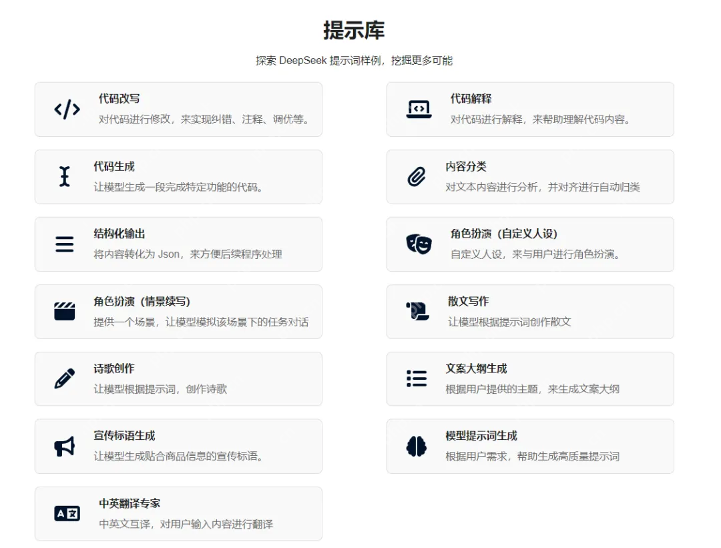Click the scroll icon for 散文写作
Screen dimensions: 721x548
pos(417,312)
